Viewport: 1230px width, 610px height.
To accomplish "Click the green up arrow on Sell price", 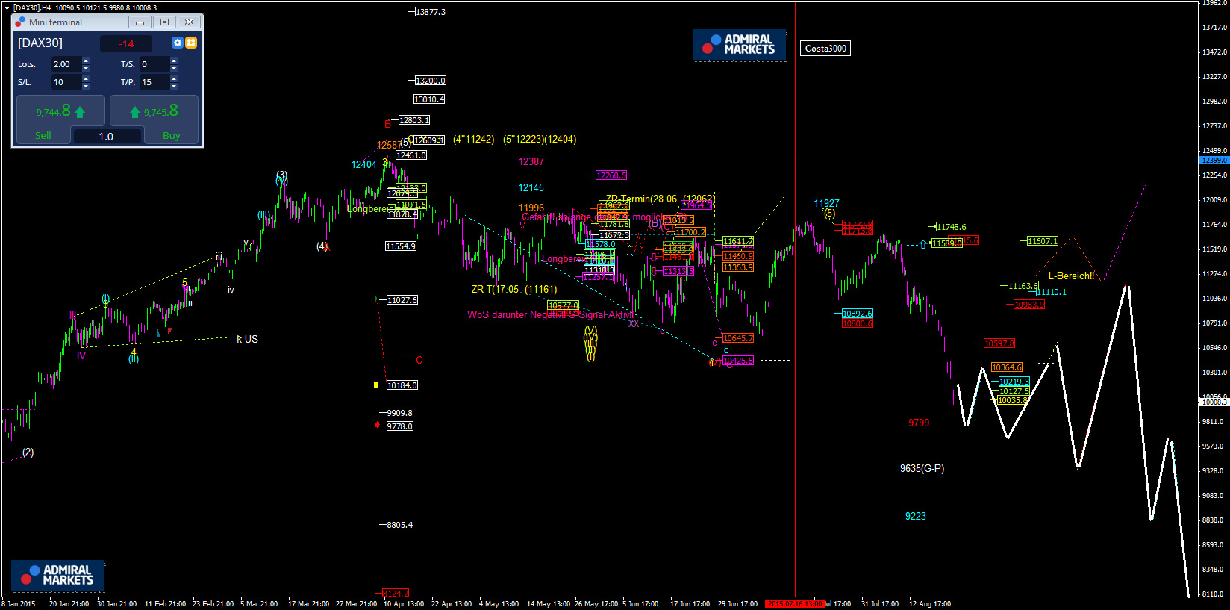I will [80, 112].
